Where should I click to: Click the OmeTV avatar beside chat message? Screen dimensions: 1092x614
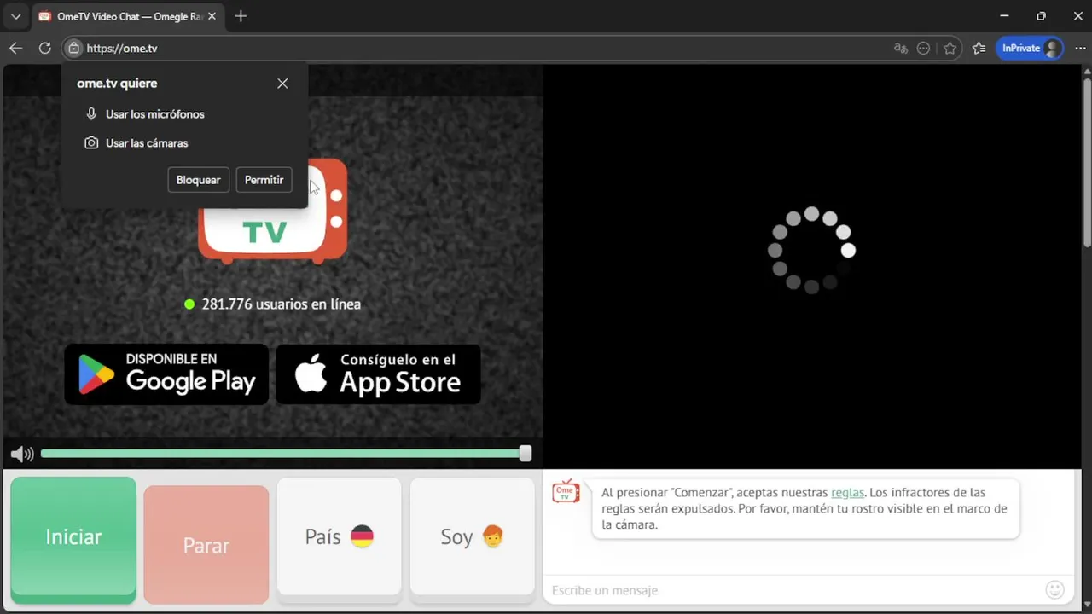click(x=566, y=491)
